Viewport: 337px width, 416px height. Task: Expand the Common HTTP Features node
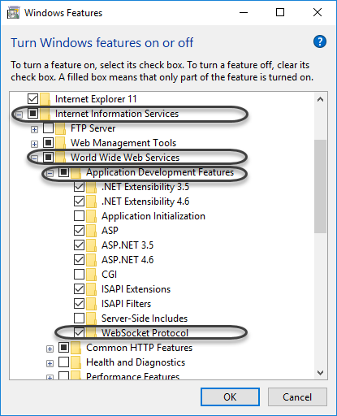tap(50, 349)
